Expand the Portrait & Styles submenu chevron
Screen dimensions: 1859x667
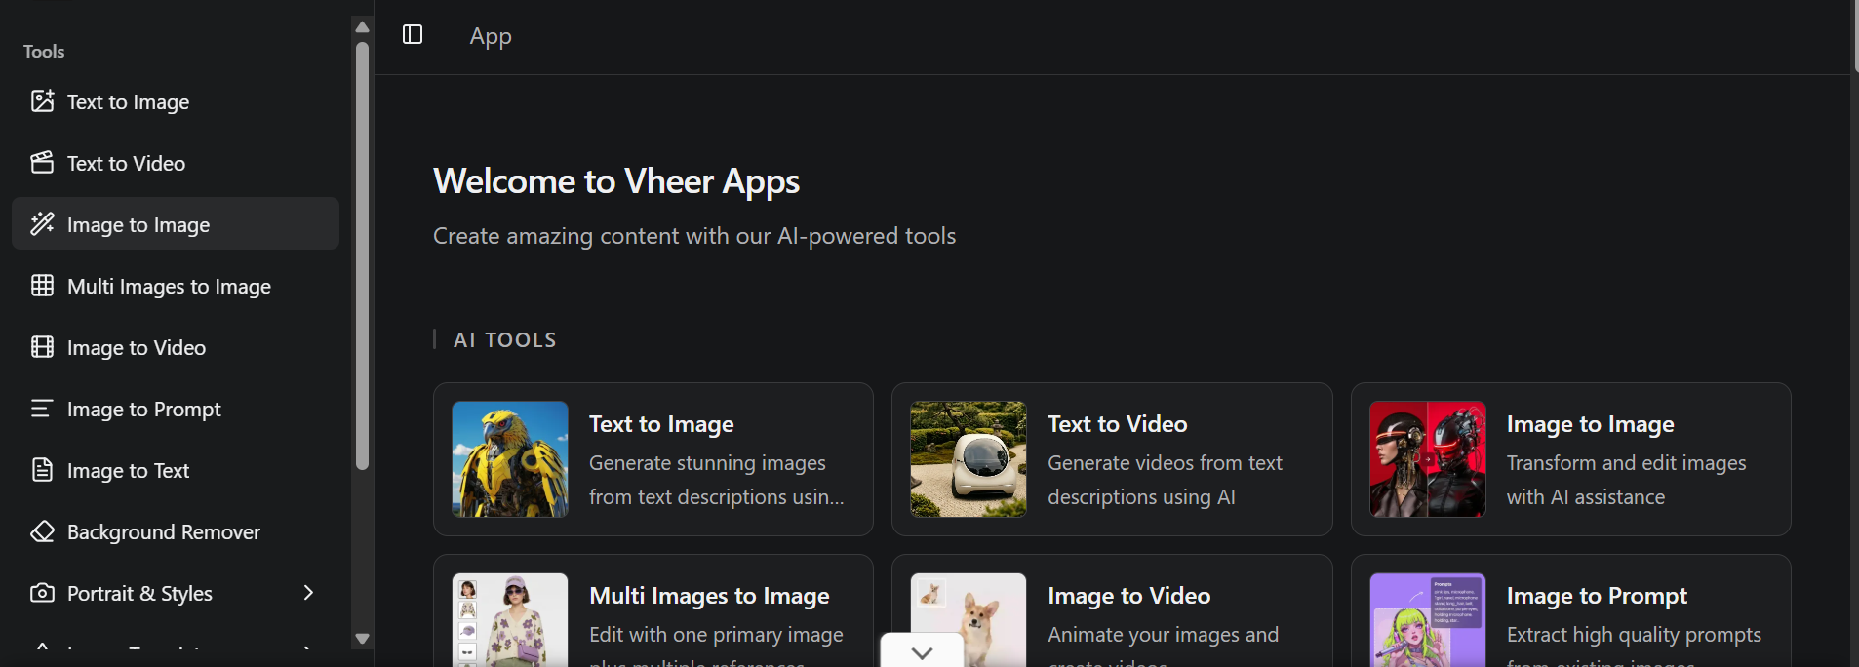tap(308, 593)
